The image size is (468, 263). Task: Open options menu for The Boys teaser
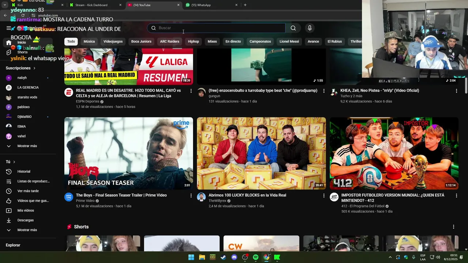(x=191, y=195)
